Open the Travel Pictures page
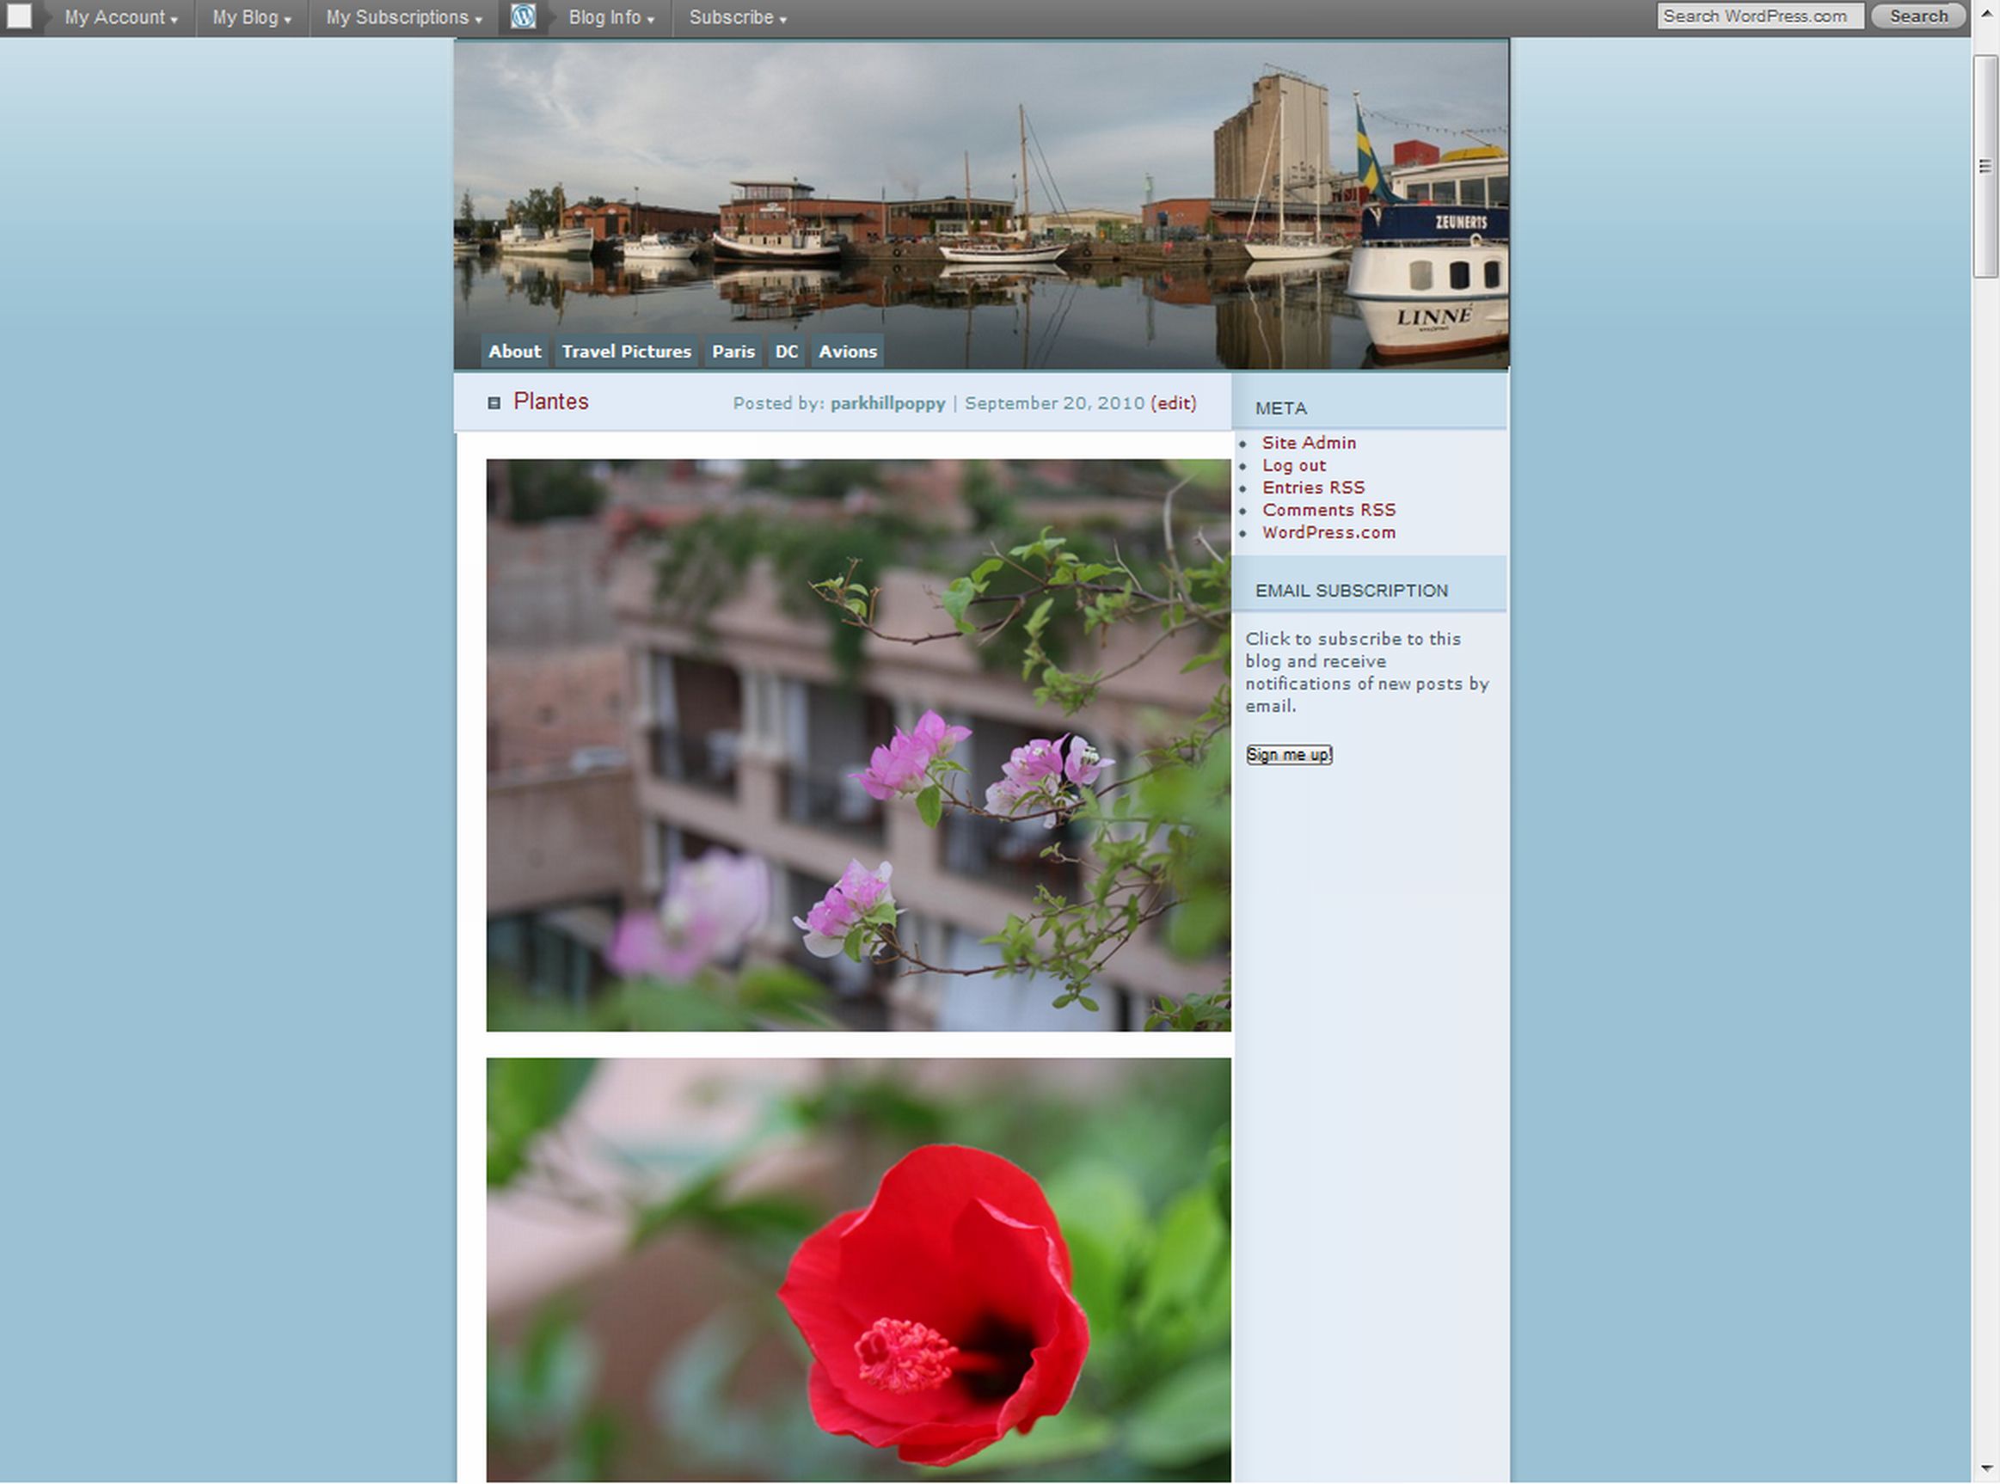This screenshot has width=2000, height=1484. (626, 352)
